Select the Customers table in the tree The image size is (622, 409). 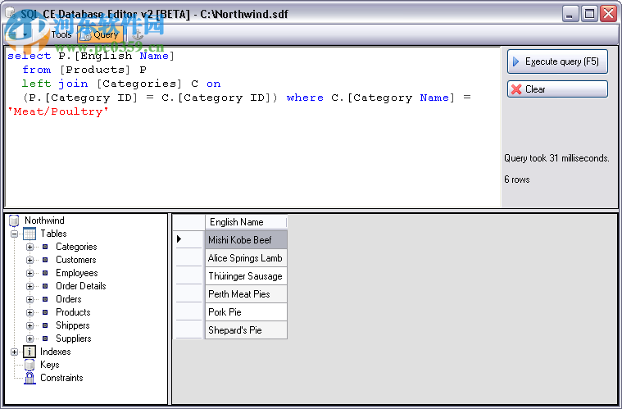tap(75, 260)
